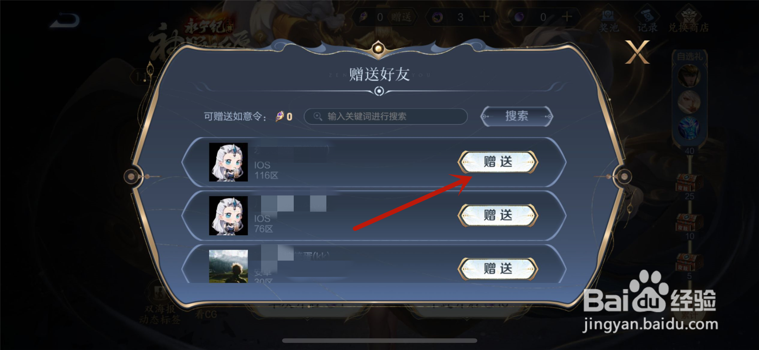The height and width of the screenshot is (350, 759).
Task: Gift to the IOS 116区 friend
Action: 498,162
